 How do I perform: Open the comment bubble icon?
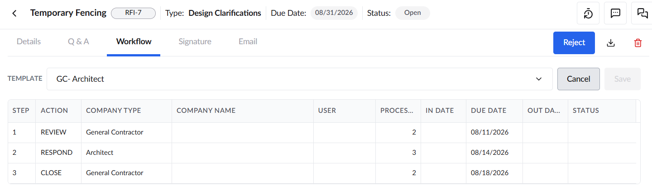point(615,13)
